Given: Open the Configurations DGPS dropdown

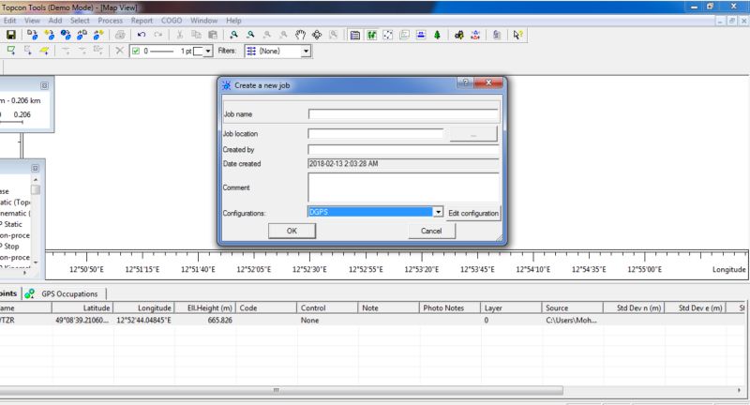Looking at the screenshot, I should coord(438,212).
